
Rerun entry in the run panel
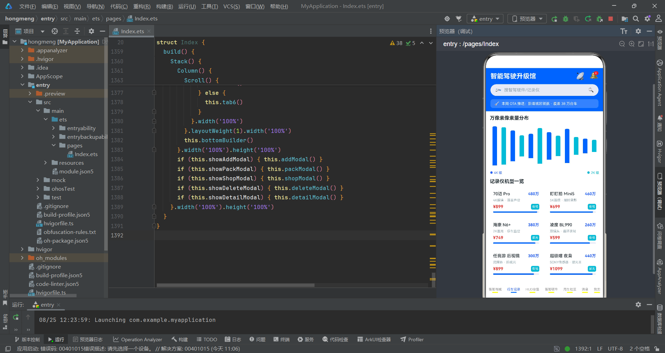(x=16, y=317)
